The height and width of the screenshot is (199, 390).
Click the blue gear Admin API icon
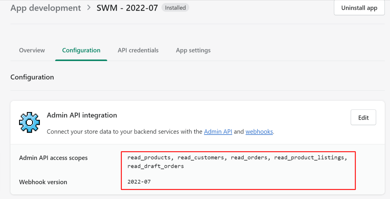(29, 122)
